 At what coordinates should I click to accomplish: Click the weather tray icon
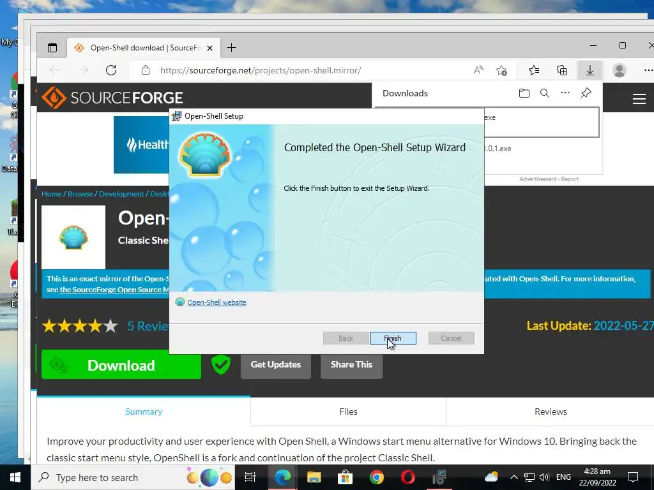491,477
